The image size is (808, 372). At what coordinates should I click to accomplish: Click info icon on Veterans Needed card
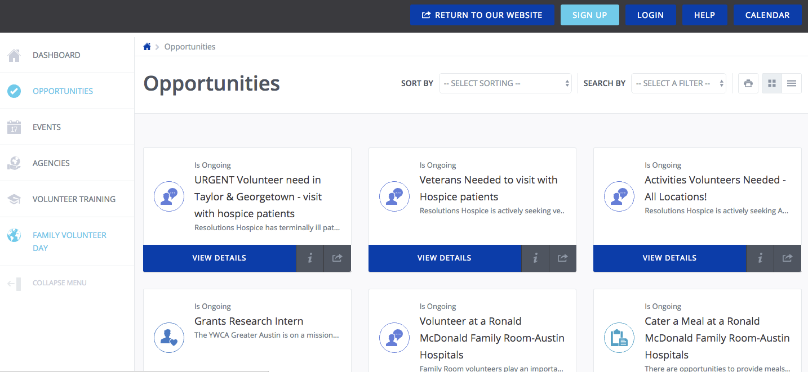click(535, 258)
